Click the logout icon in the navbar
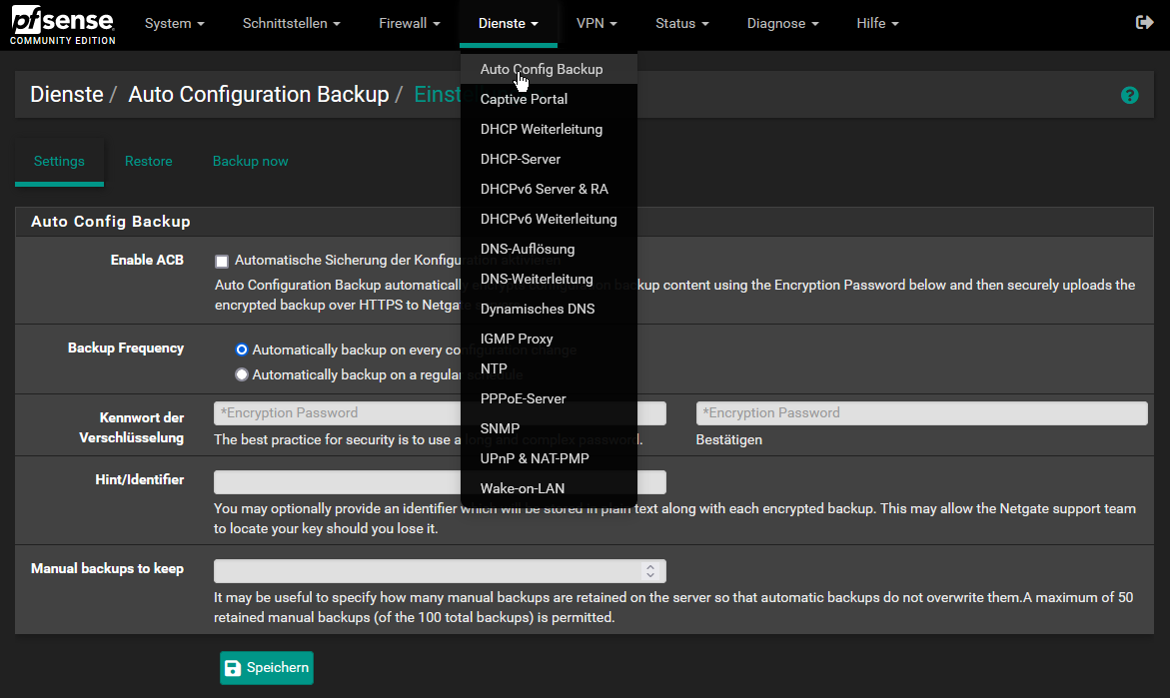The image size is (1170, 698). point(1144,22)
